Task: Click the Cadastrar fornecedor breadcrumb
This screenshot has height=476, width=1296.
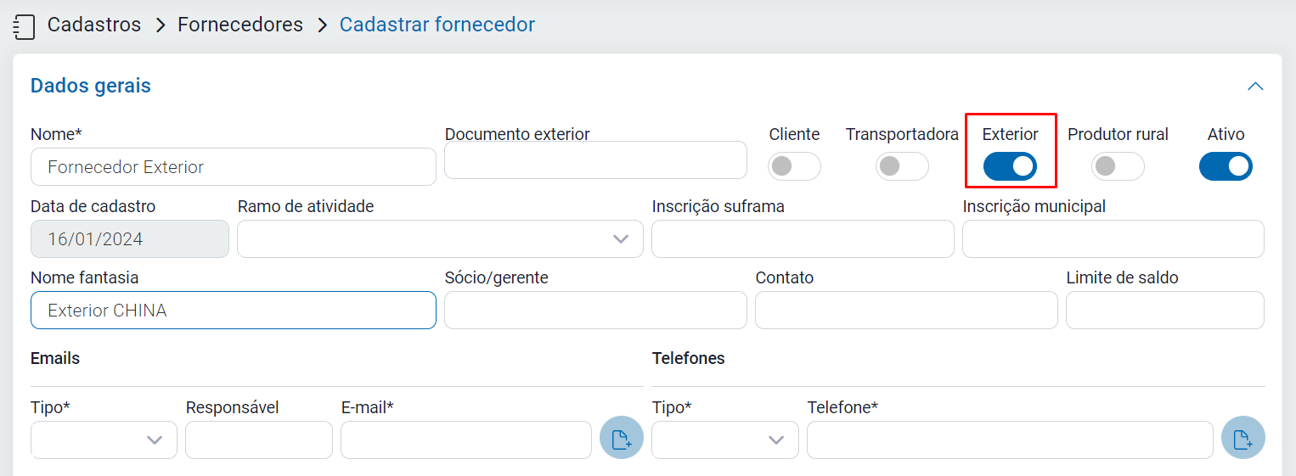Action: coord(437,25)
